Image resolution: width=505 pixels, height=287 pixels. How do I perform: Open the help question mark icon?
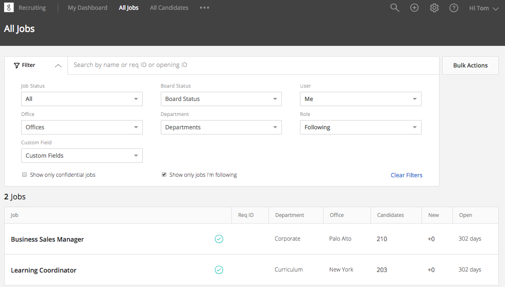tap(453, 8)
